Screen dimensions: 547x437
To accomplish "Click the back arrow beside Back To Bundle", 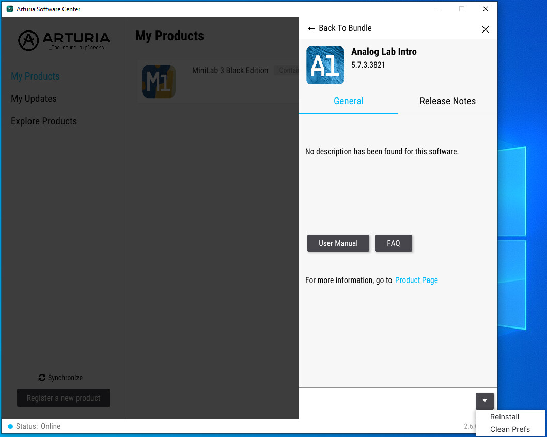I will pos(311,28).
